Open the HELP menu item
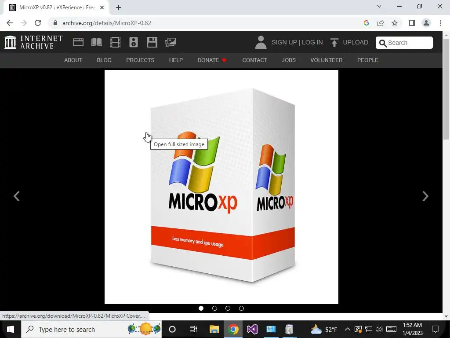The image size is (450, 338). [176, 60]
